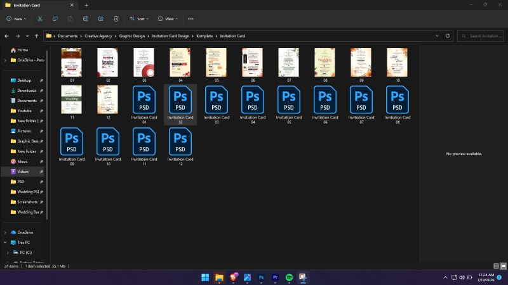Navigate to Graphic Design breadcrumb
Viewport: 508px width, 285px height.
tap(132, 36)
